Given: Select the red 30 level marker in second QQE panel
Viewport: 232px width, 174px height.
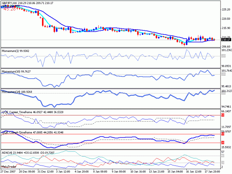Looking at the screenshot, I should 223,143.
